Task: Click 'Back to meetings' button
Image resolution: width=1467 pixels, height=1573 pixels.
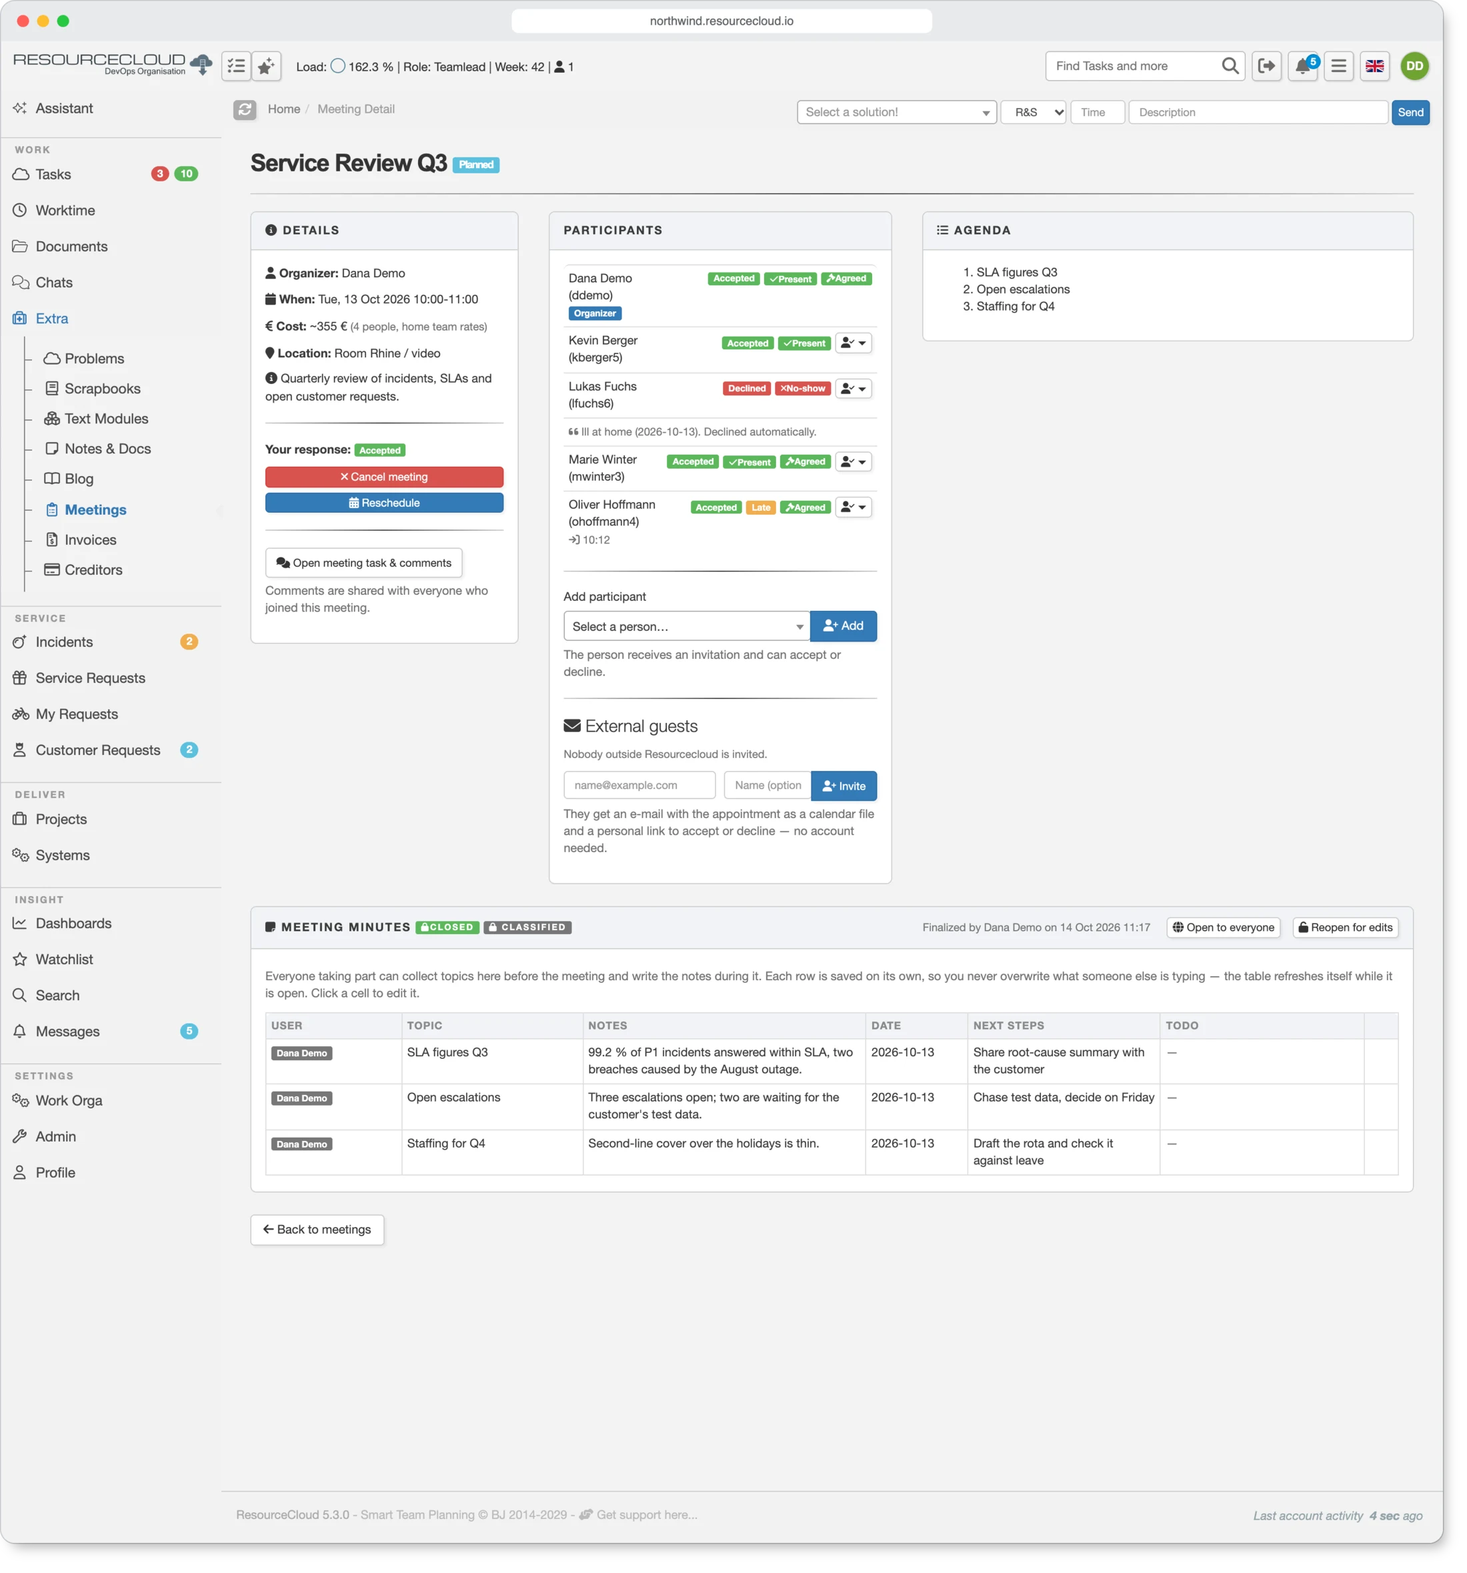Action: point(317,1230)
